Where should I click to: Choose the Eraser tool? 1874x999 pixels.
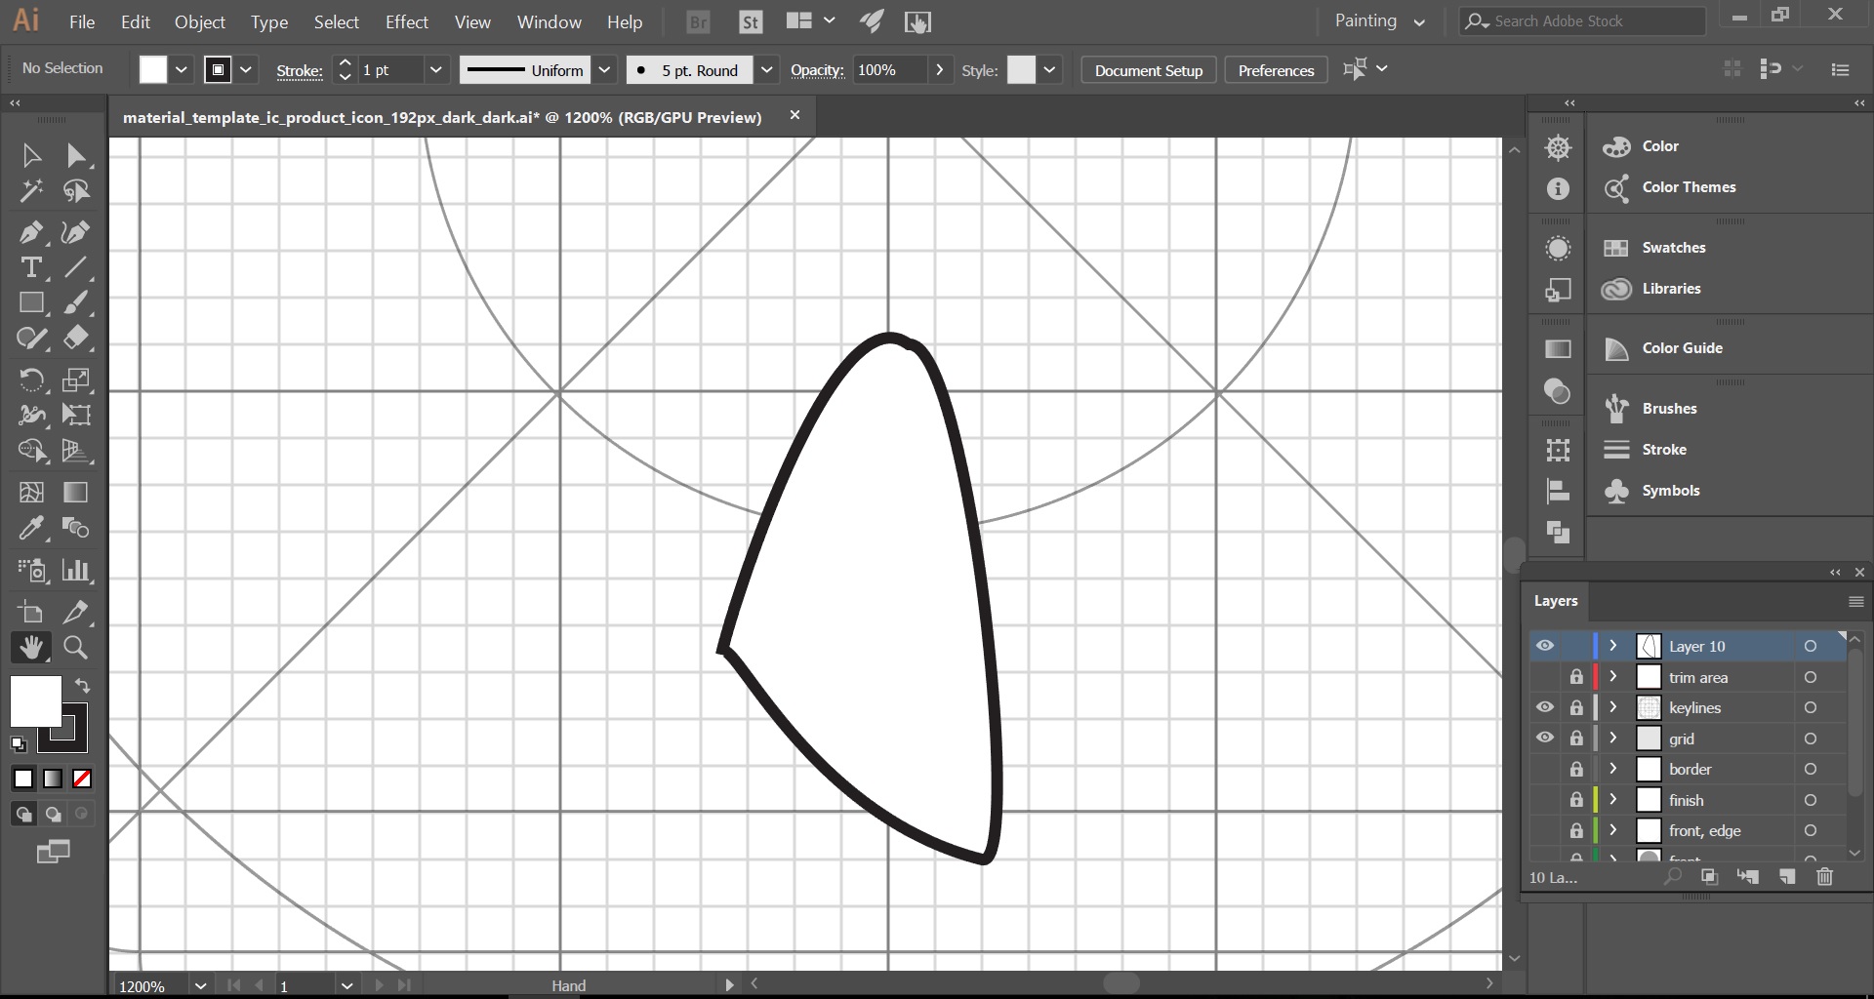pos(75,339)
